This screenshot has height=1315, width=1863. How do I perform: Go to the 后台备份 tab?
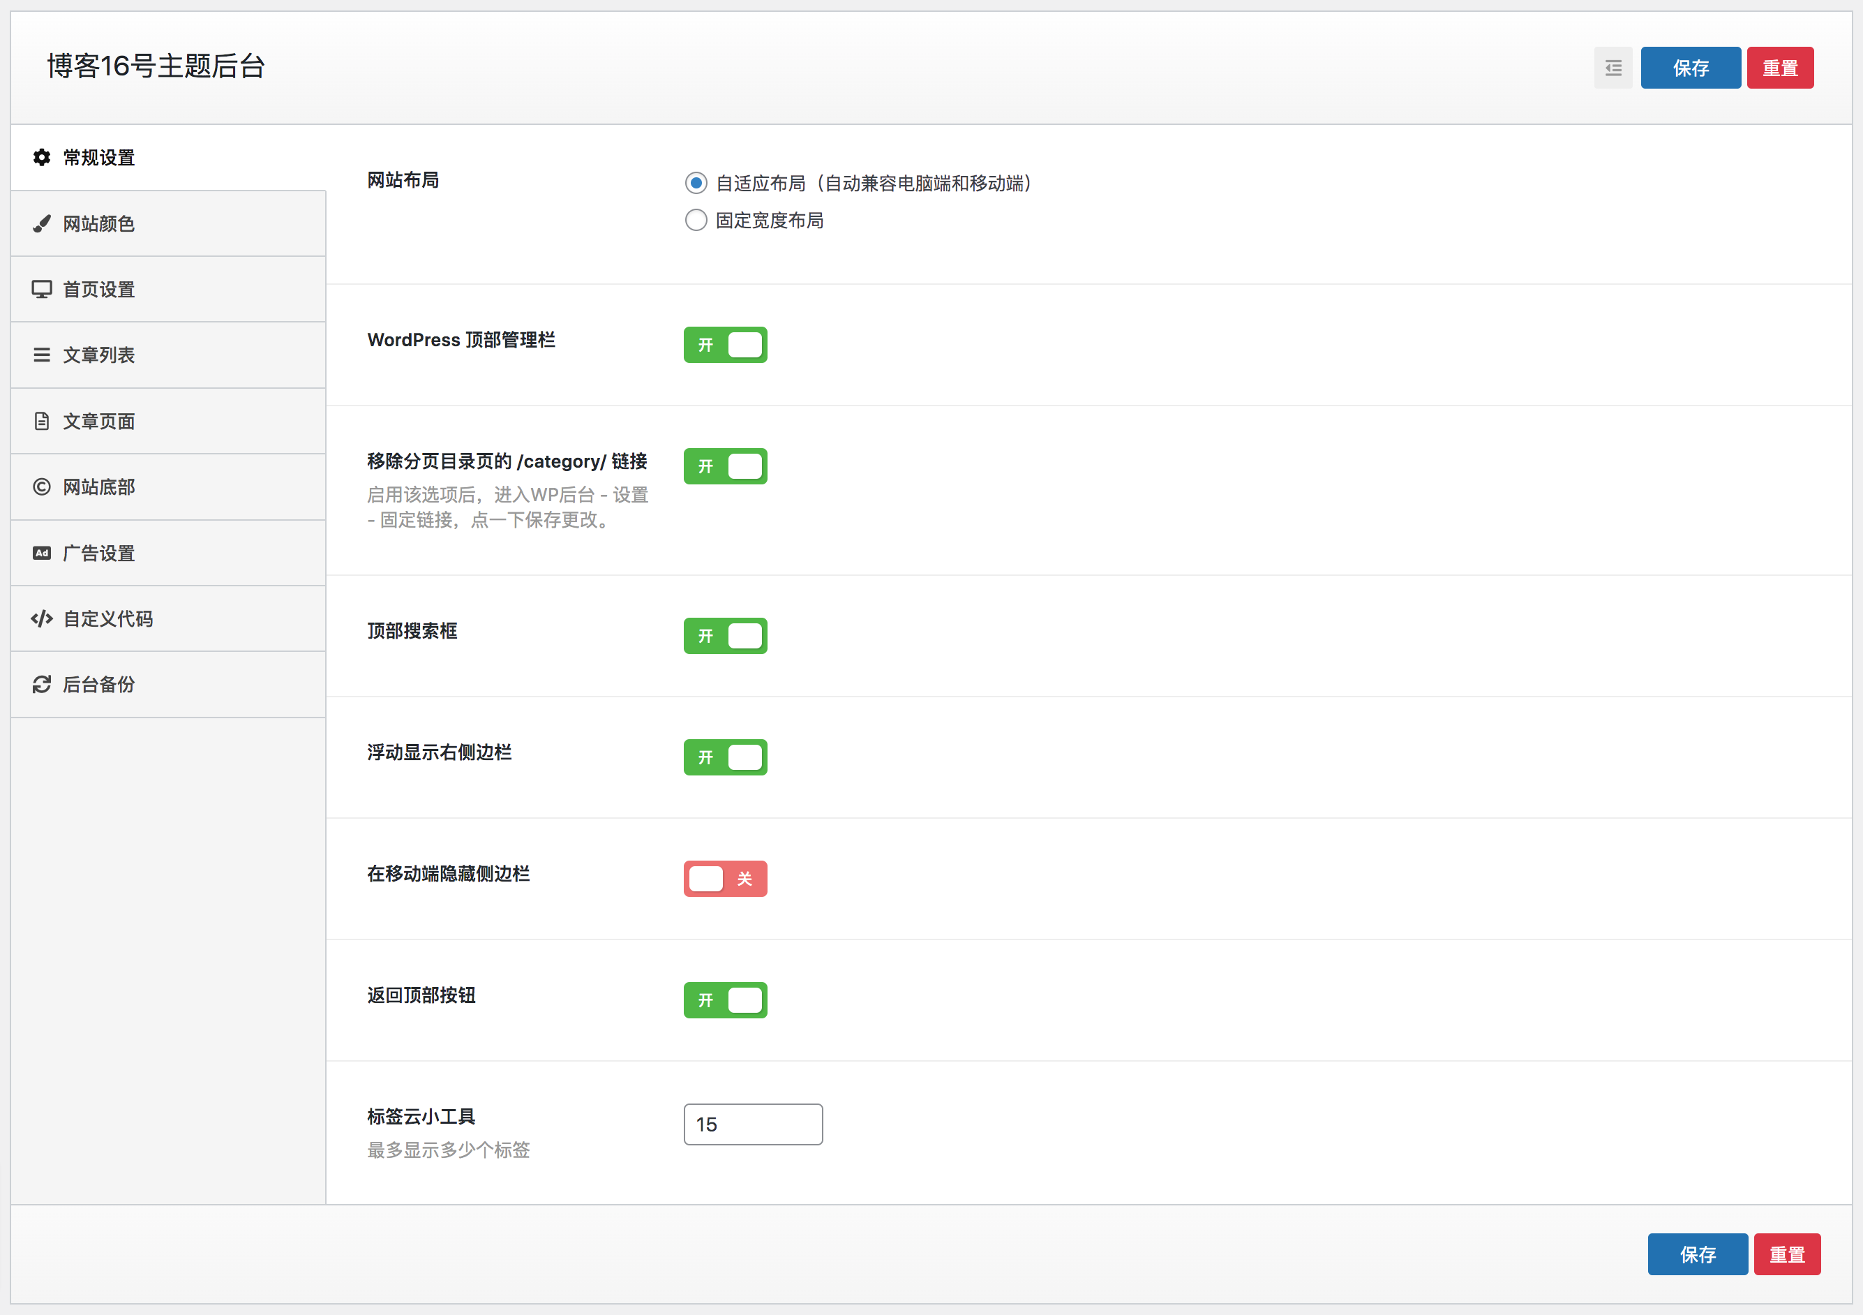pos(169,684)
